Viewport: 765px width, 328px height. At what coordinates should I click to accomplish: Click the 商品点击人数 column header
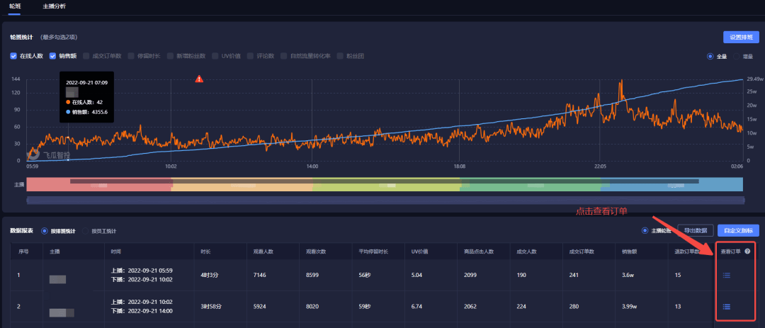(479, 252)
